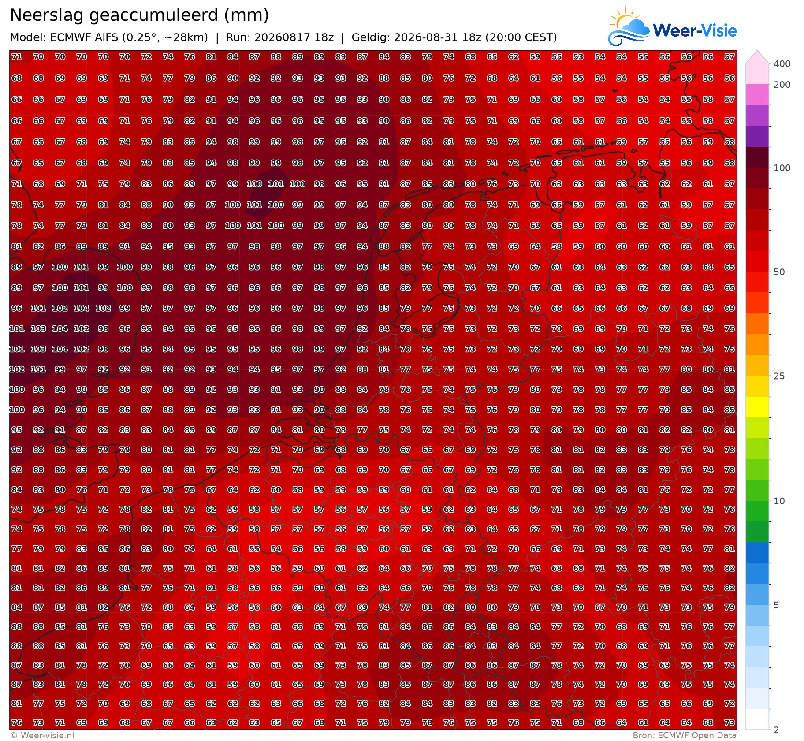804x741 pixels.
Task: Click the Weer-Visie brand name text
Action: (695, 30)
